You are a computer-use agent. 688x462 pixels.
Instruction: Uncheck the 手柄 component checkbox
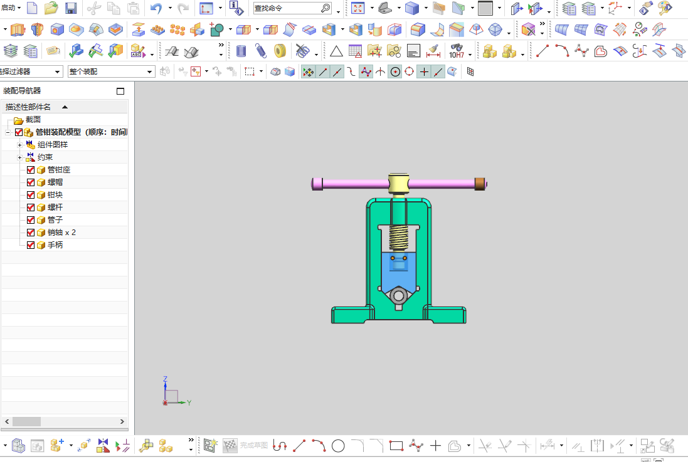pyautogui.click(x=31, y=245)
